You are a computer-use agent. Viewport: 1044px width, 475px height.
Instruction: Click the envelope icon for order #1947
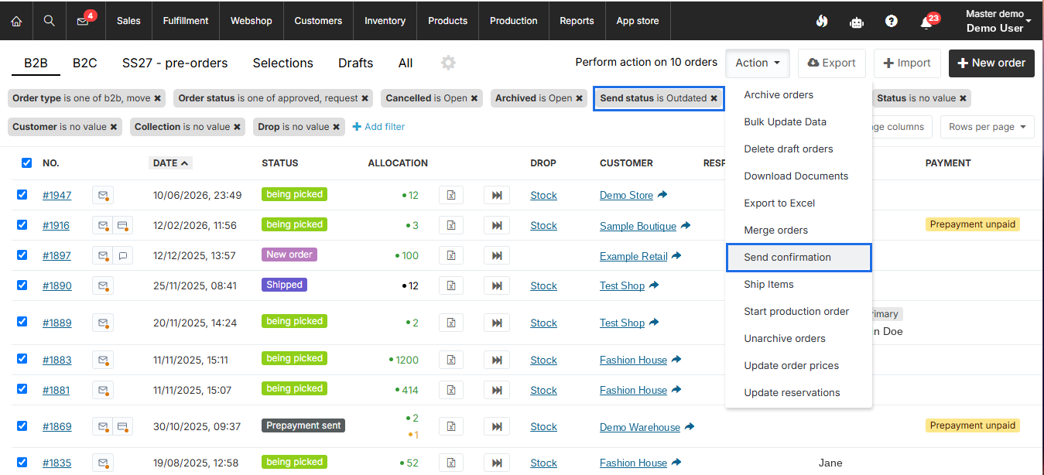point(103,195)
